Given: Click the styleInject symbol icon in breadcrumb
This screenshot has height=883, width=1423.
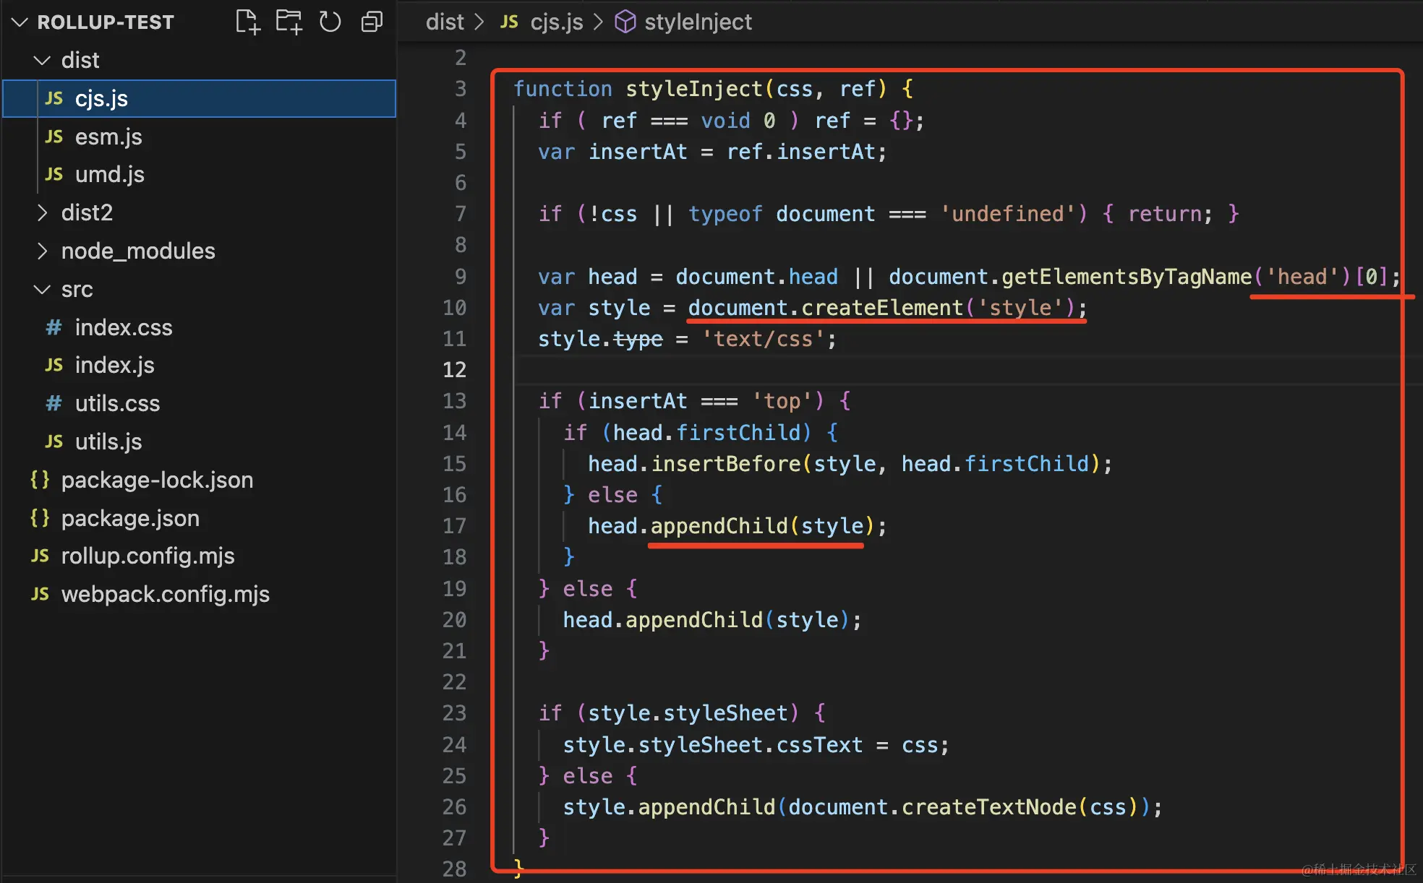Looking at the screenshot, I should click(625, 22).
